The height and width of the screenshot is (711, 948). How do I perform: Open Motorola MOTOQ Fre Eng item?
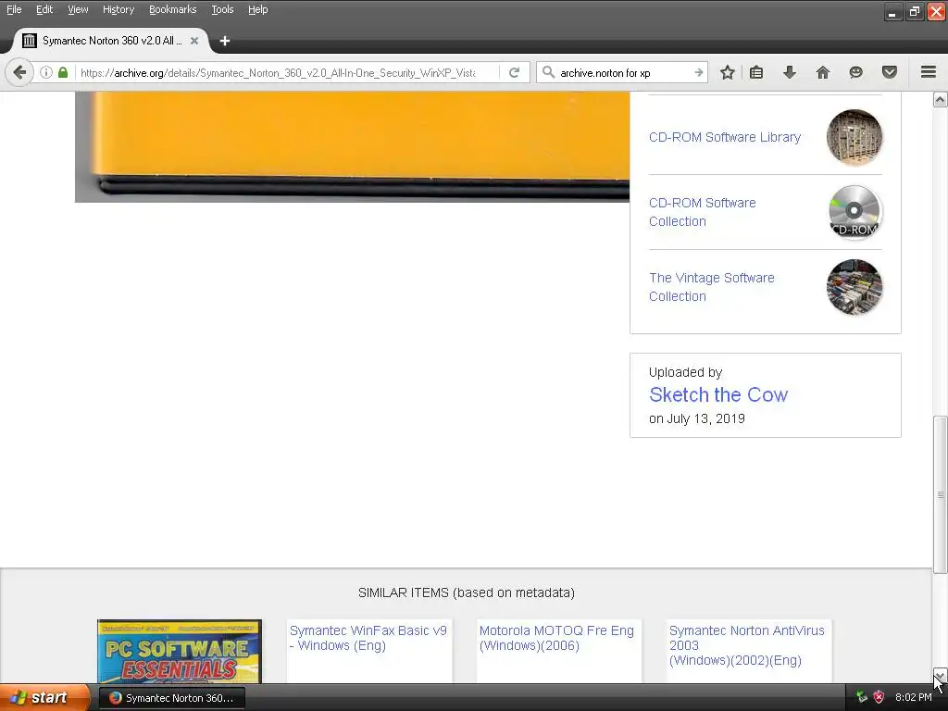point(556,638)
